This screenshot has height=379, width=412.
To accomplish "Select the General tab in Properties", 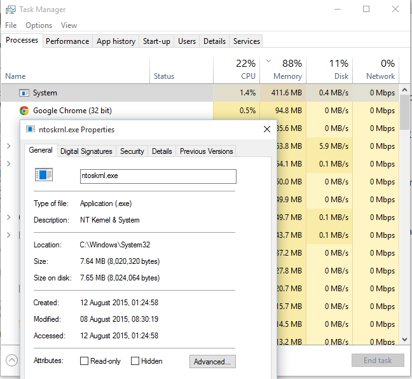I will click(41, 150).
